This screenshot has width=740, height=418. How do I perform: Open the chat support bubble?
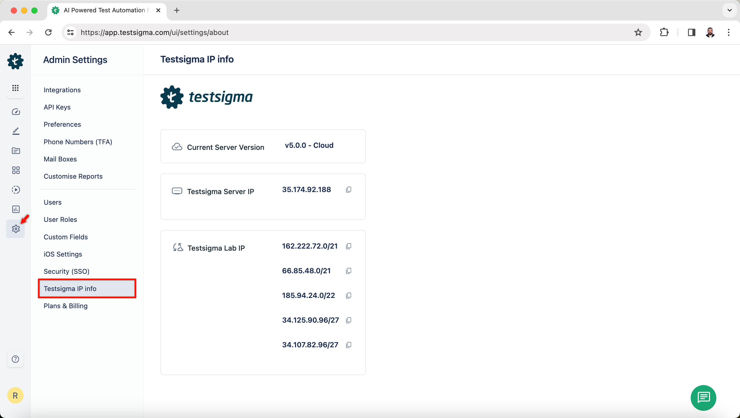point(703,398)
